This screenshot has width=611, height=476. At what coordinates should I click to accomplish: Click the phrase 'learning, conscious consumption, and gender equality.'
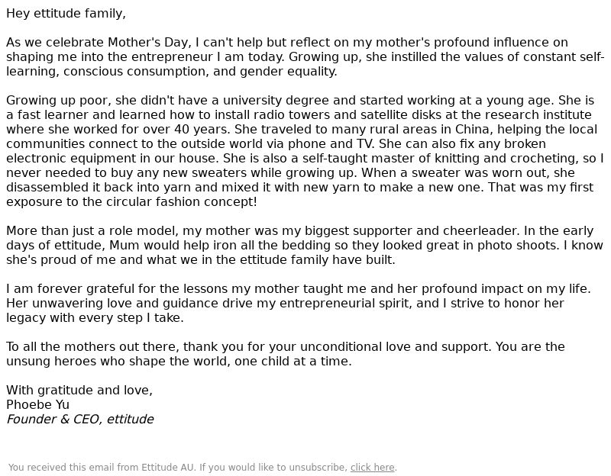pyautogui.click(x=171, y=72)
